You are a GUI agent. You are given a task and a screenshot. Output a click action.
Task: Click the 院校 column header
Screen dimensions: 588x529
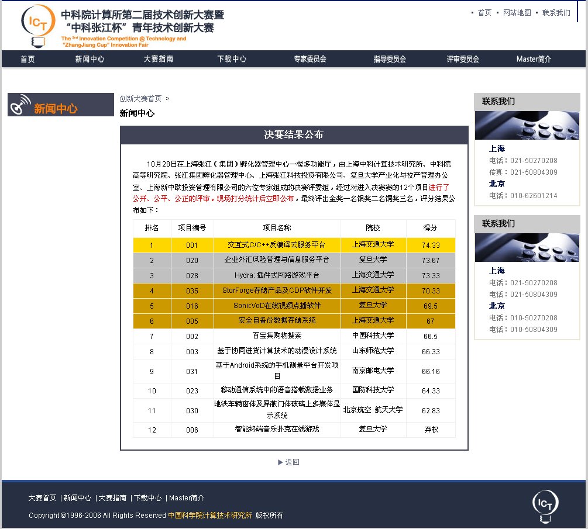pyautogui.click(x=373, y=228)
